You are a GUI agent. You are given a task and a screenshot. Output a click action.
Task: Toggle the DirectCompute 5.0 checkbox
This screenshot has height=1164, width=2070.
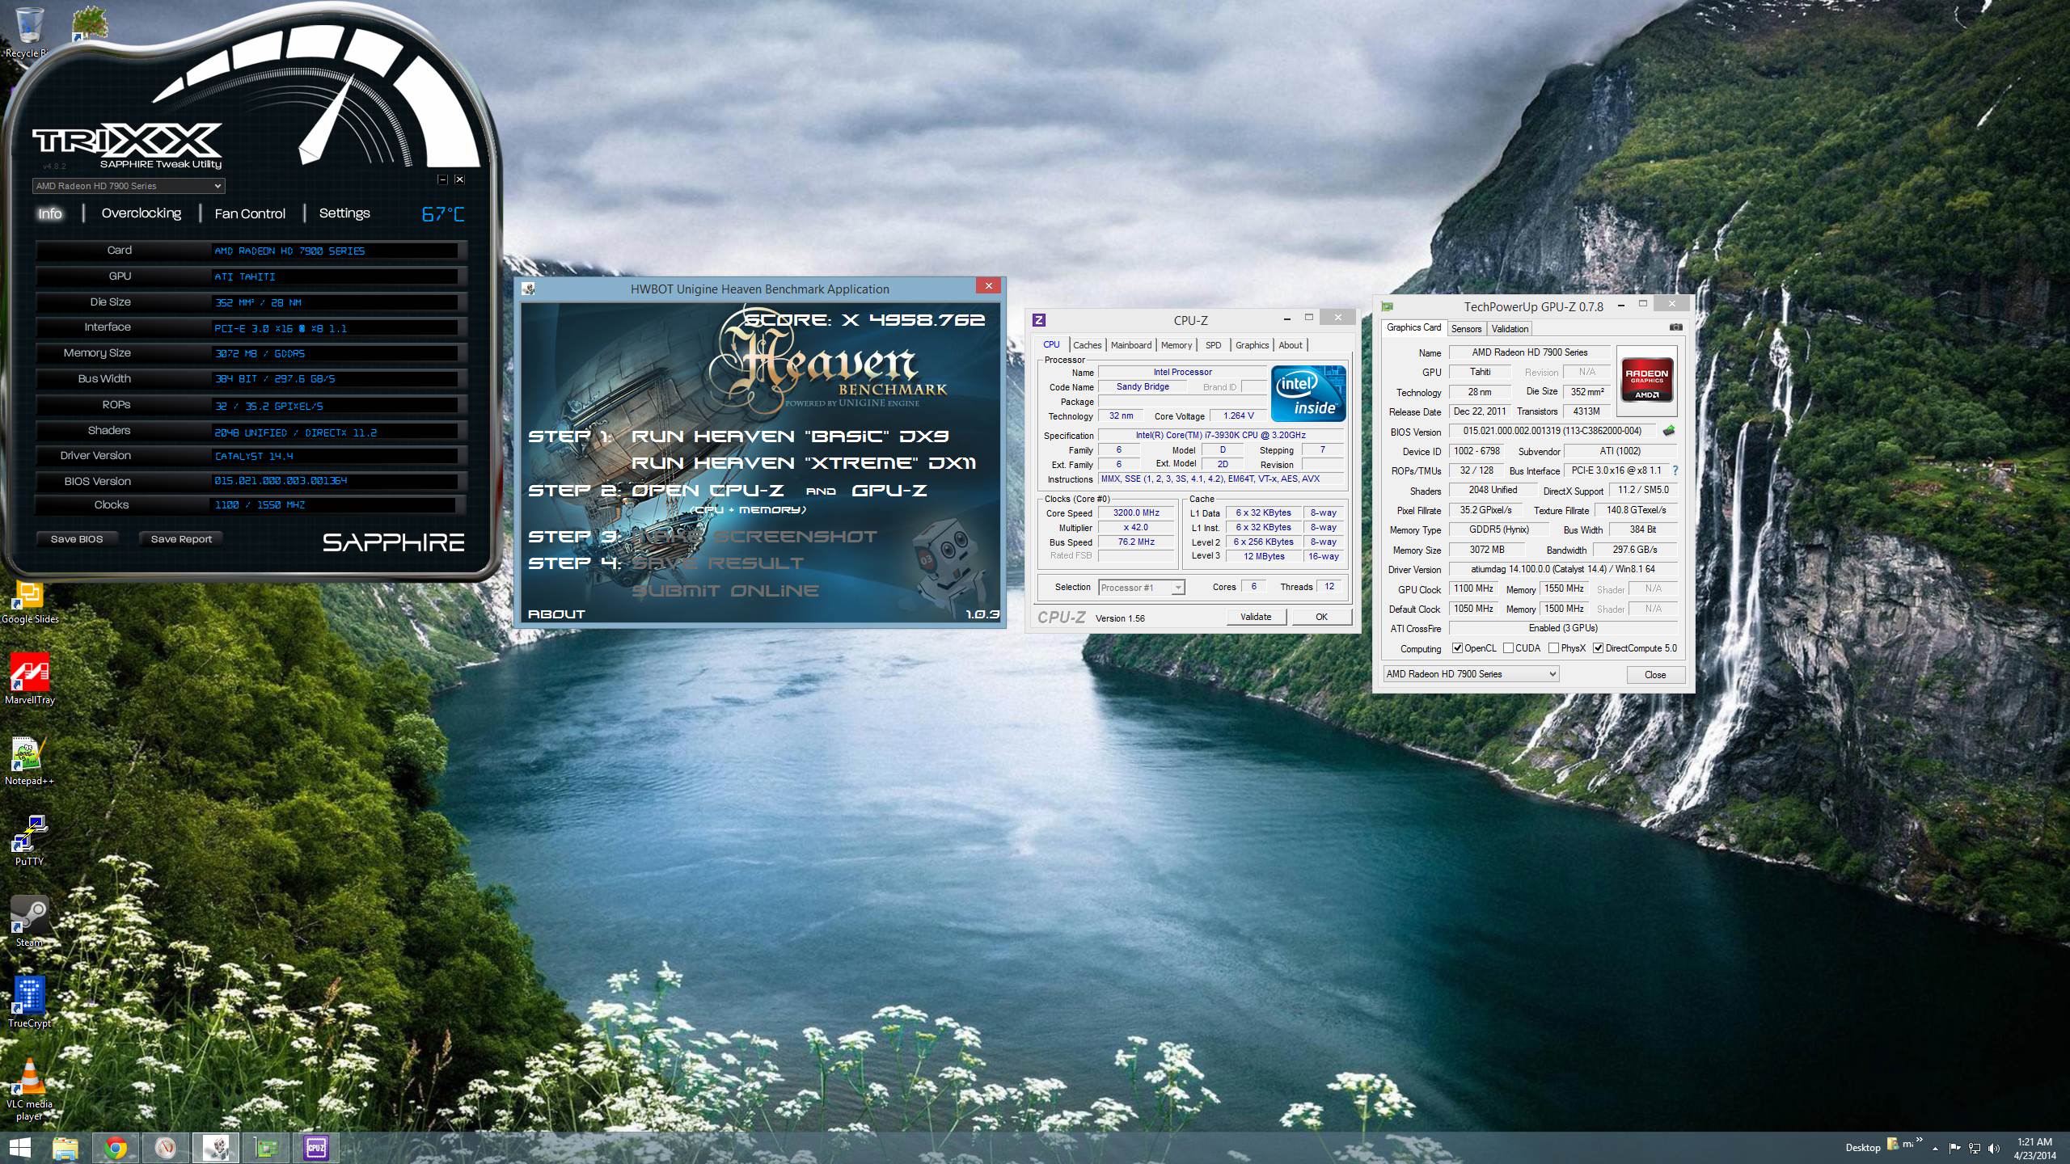point(1598,648)
